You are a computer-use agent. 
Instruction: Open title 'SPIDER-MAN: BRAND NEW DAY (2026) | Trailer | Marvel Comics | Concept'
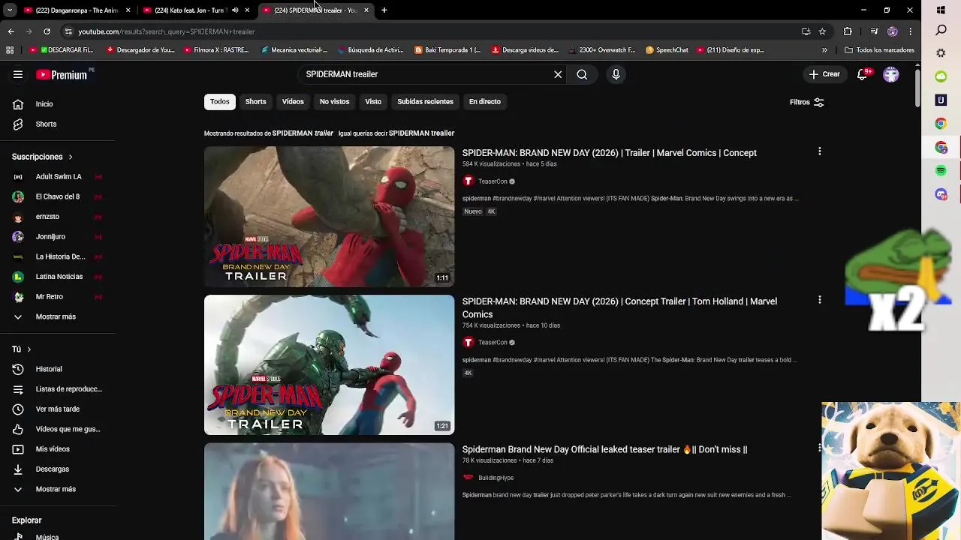pos(610,153)
